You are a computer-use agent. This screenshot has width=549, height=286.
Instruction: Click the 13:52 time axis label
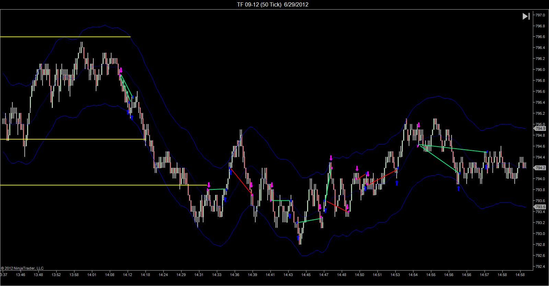pos(56,275)
